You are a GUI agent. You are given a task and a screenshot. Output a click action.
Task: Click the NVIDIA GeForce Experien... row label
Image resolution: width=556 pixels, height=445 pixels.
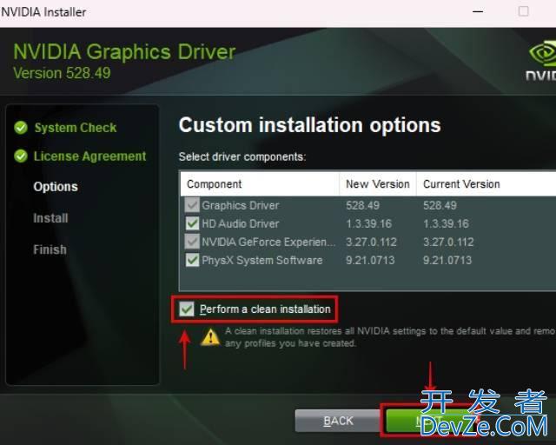point(268,242)
